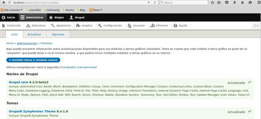Image resolution: width=261 pixels, height=119 pixels.
Task: Reload the page with the refresh icon
Action: [x=155, y=3]
